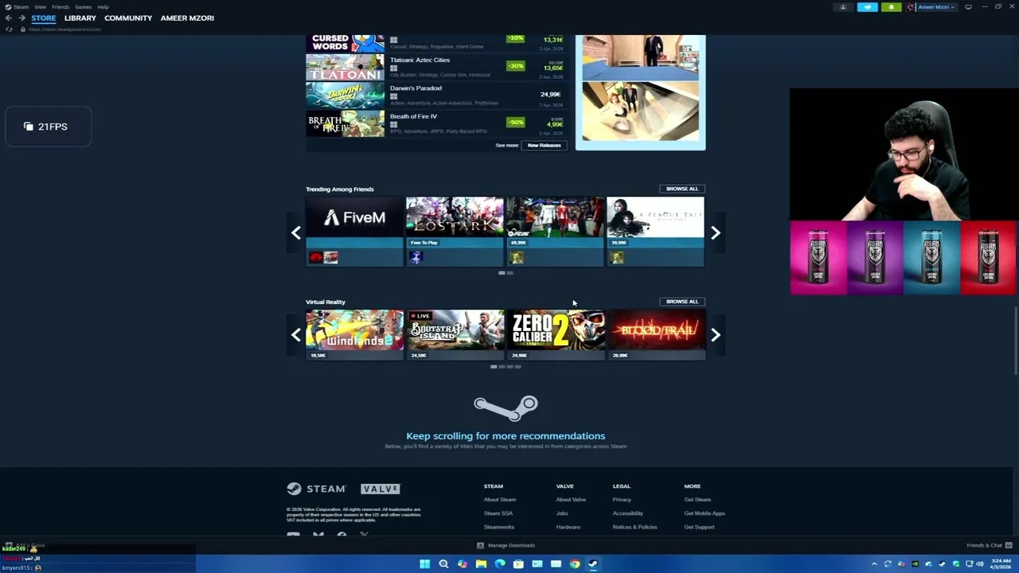Show previous Trending Among Friends games
The height and width of the screenshot is (573, 1019).
point(296,232)
